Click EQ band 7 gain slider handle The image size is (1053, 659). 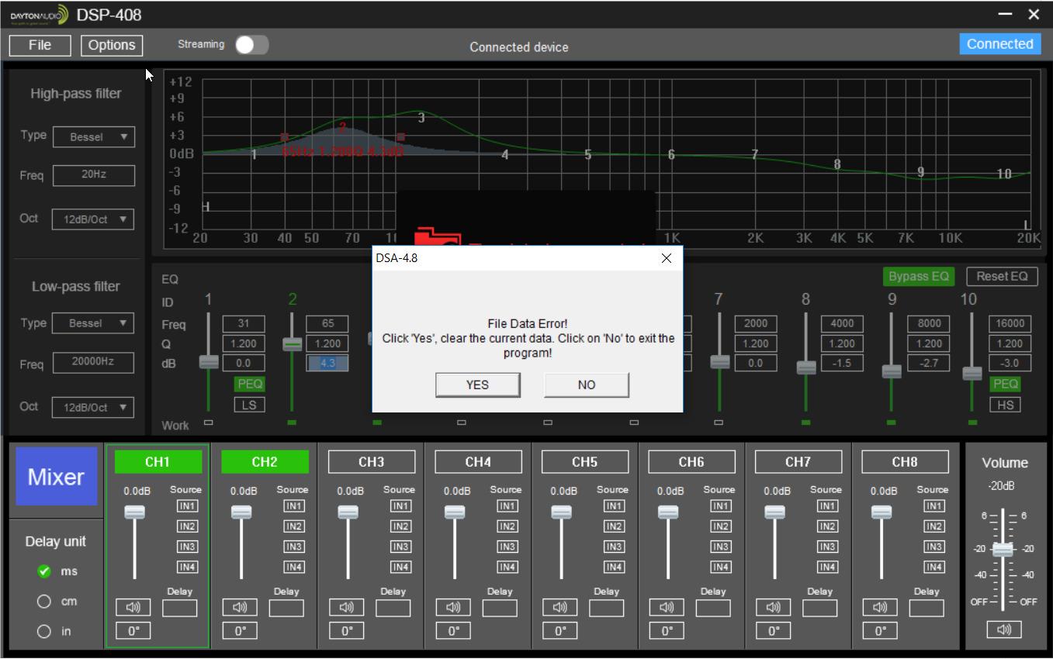pos(720,362)
